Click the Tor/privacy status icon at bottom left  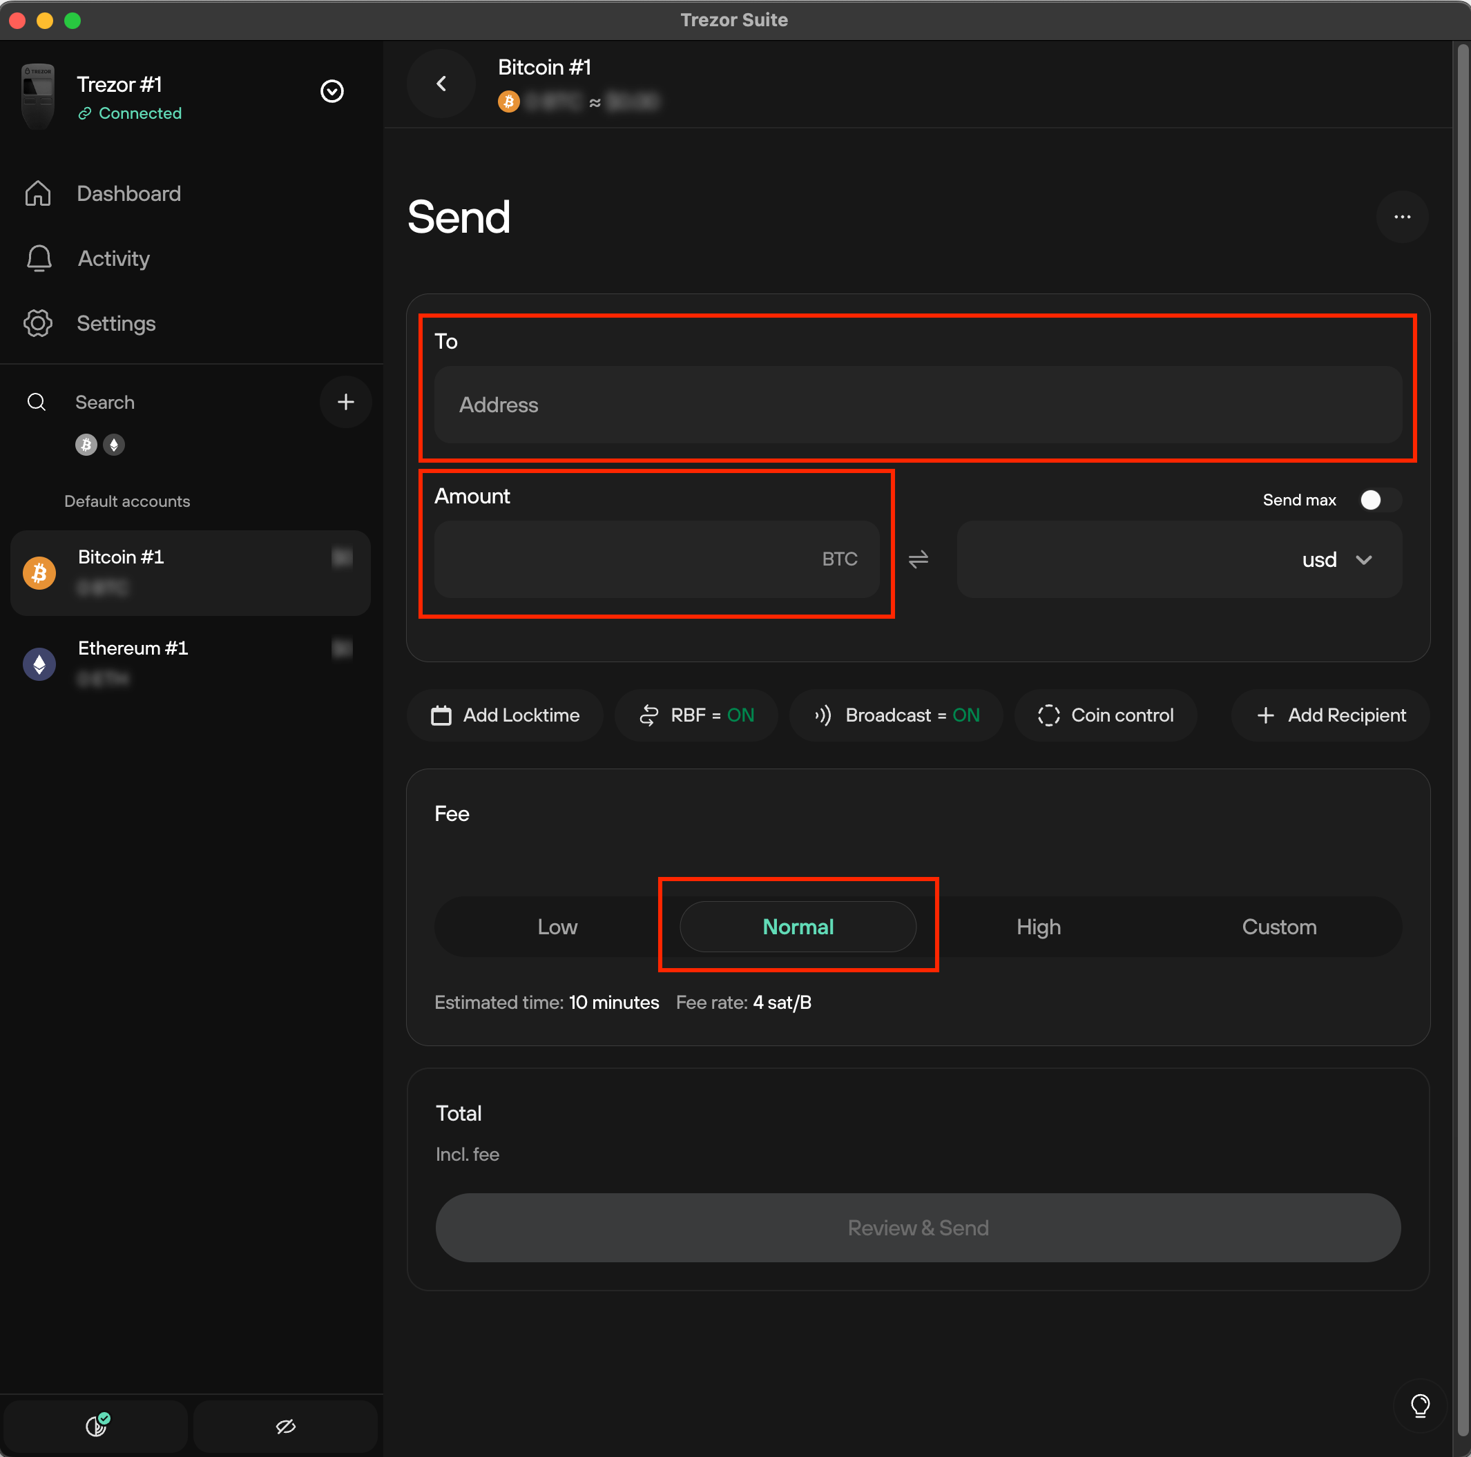(x=97, y=1425)
